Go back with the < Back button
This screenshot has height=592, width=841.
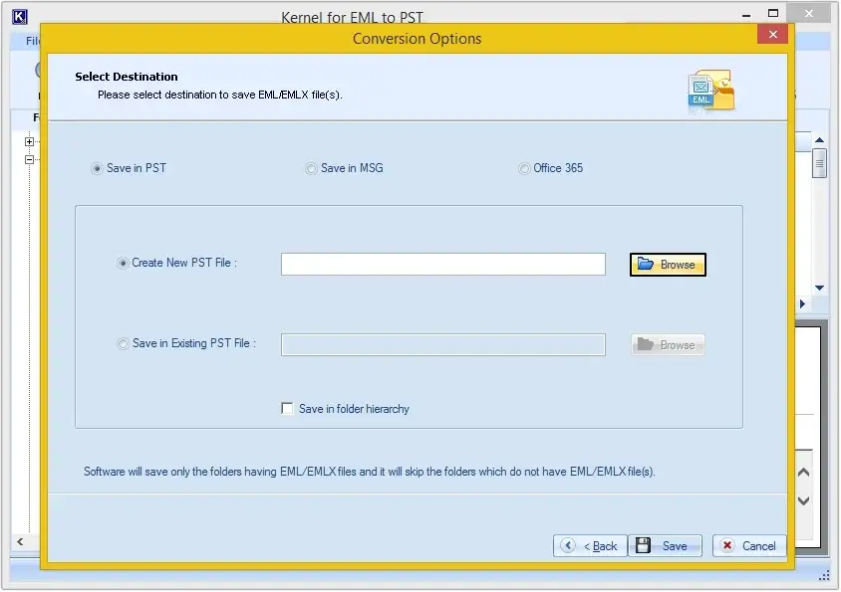pos(590,546)
